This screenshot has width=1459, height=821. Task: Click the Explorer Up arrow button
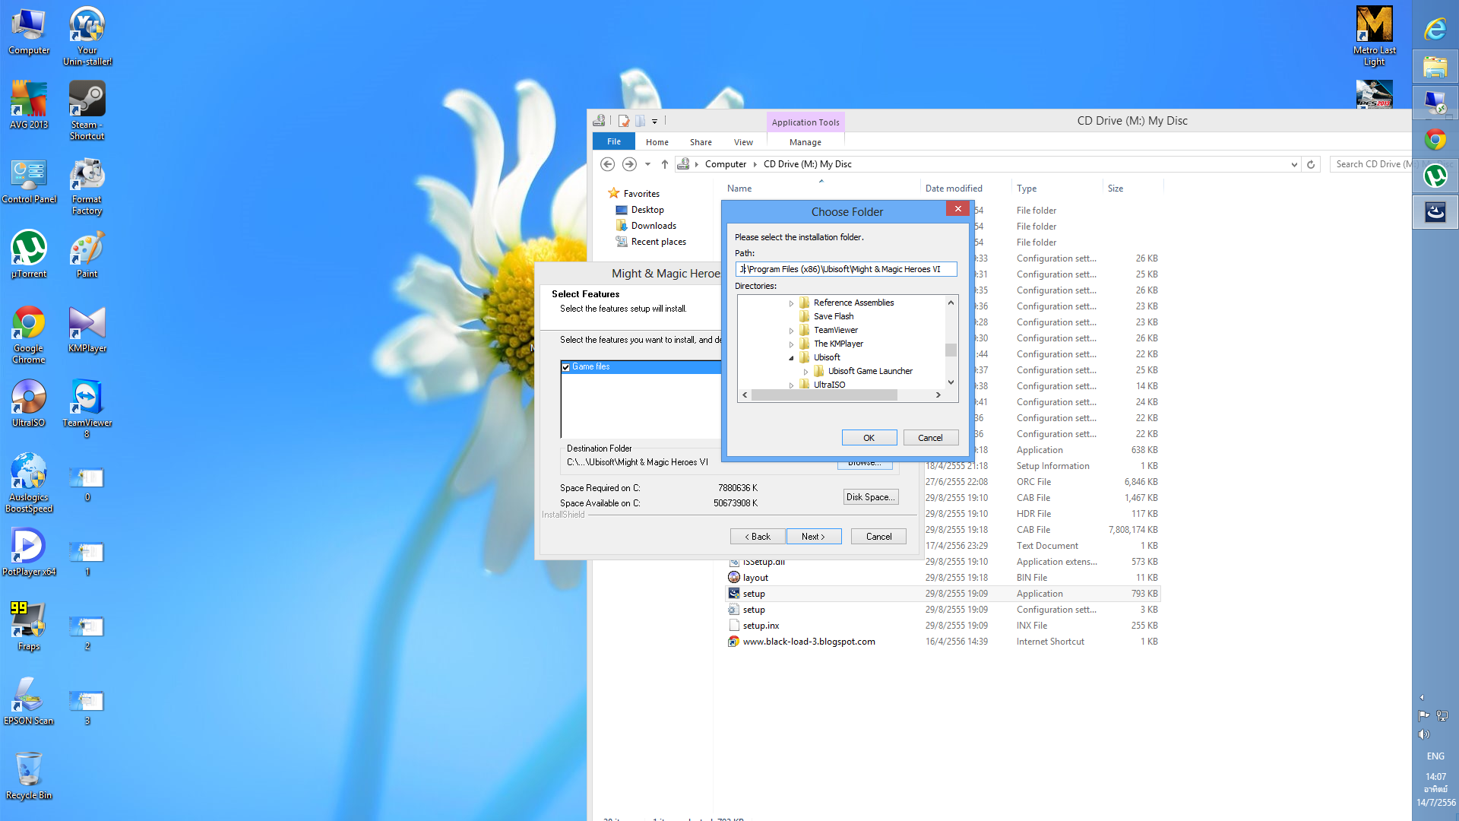pos(665,164)
